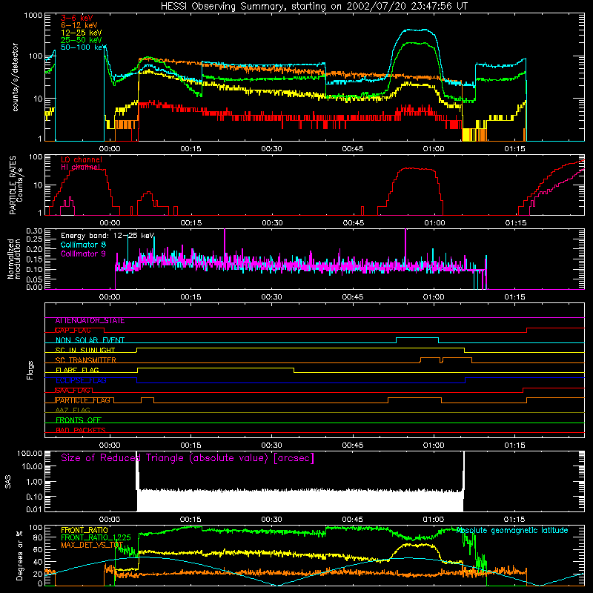Click the PARTICLE_FLAG label
The height and width of the screenshot is (593, 593).
click(83, 400)
